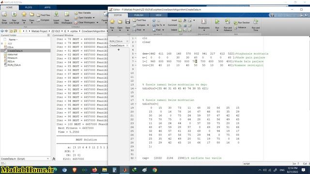310x174 pixels.
Task: Sort files by Name column header
Action: [13, 40]
